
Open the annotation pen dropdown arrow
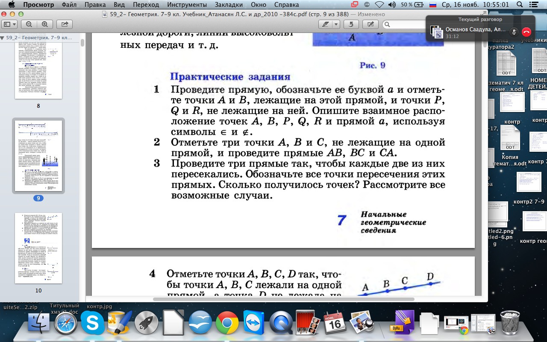pos(336,24)
